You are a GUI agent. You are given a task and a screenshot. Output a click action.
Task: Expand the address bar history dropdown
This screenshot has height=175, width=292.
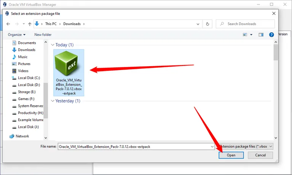(x=198, y=24)
